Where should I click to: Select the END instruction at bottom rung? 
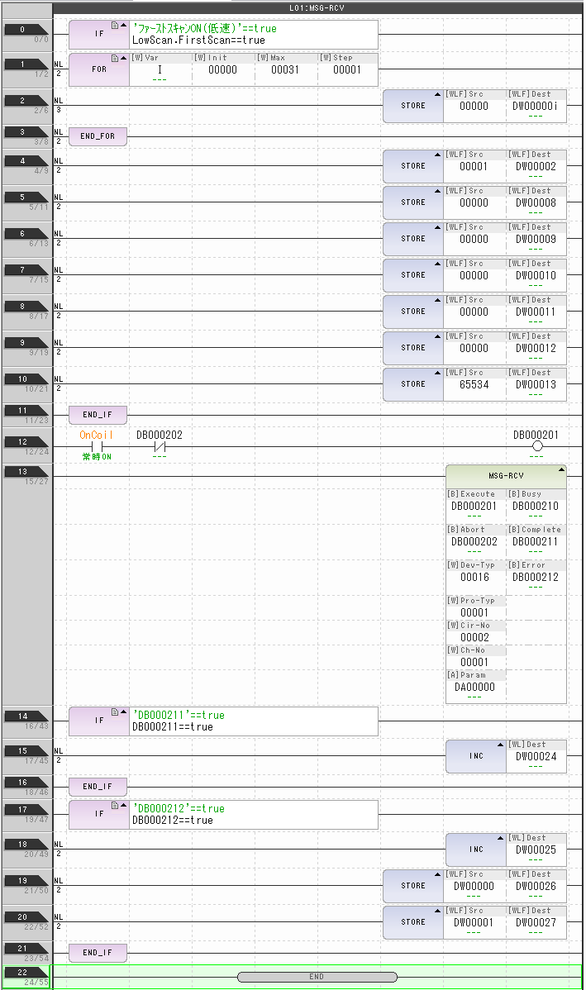[x=317, y=976]
